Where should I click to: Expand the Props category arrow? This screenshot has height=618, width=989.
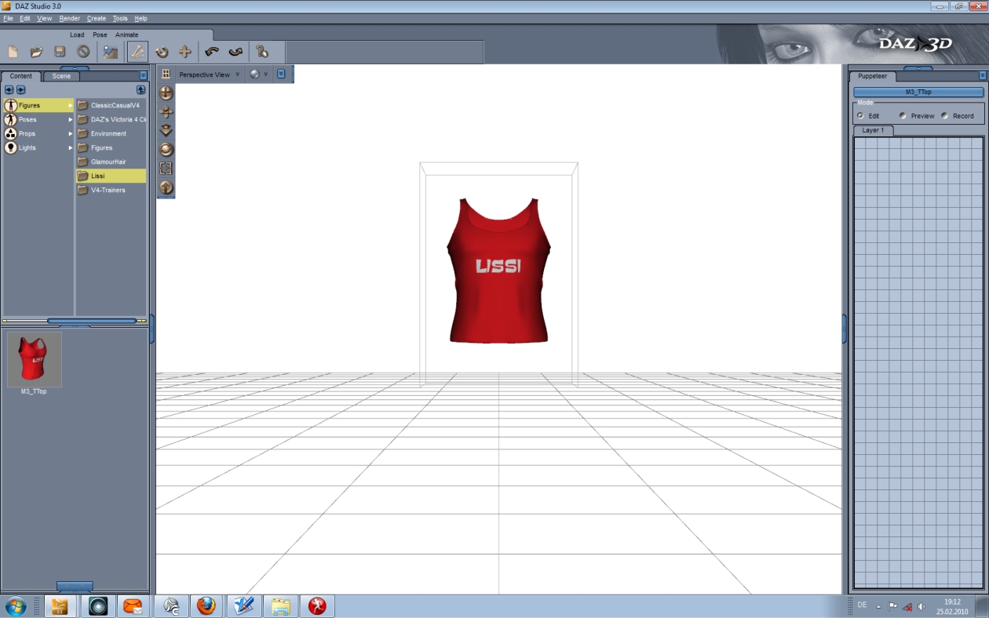tap(70, 133)
